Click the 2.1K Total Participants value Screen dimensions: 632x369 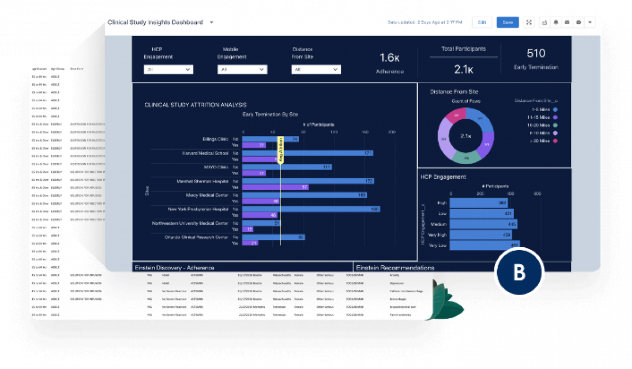point(463,70)
